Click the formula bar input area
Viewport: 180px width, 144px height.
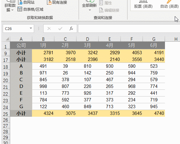[129, 28]
